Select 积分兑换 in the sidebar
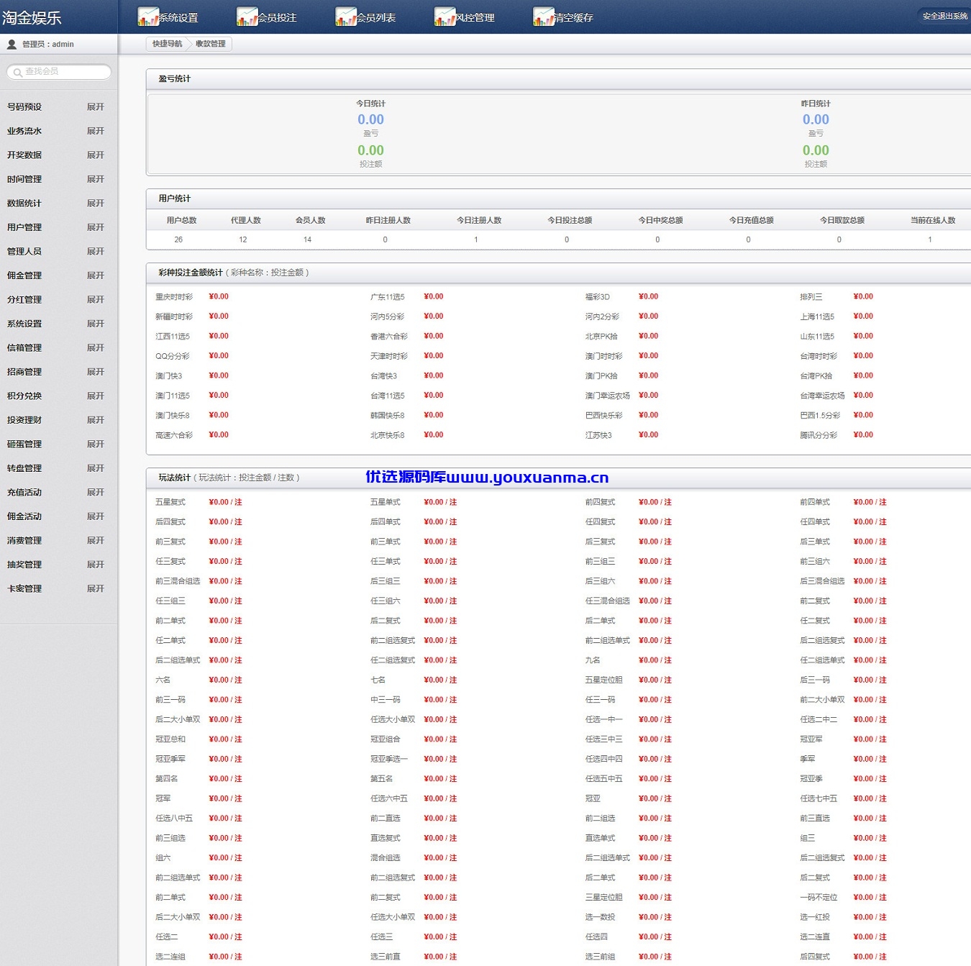This screenshot has width=971, height=966. click(x=24, y=396)
